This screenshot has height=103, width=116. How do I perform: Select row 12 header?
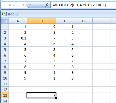point(5,90)
